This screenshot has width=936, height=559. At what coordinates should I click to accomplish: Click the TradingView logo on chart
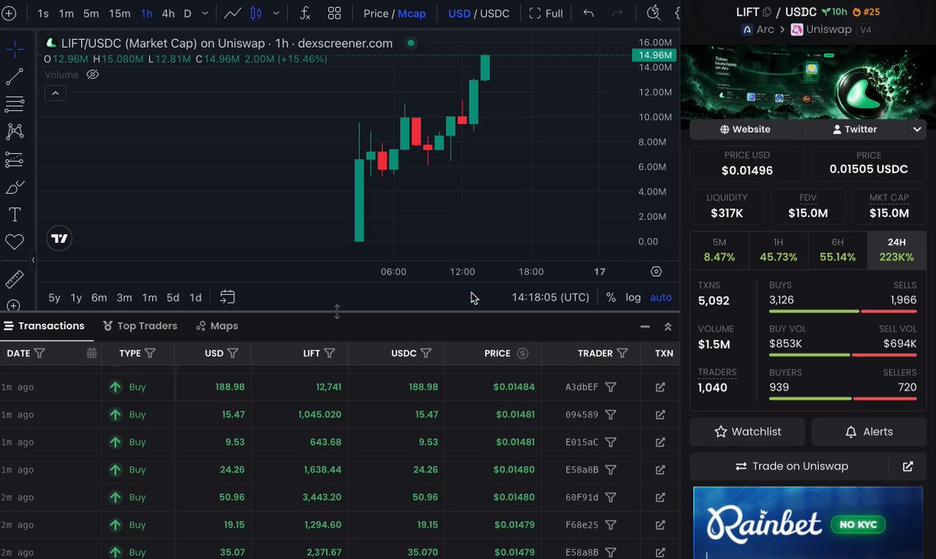pyautogui.click(x=59, y=239)
